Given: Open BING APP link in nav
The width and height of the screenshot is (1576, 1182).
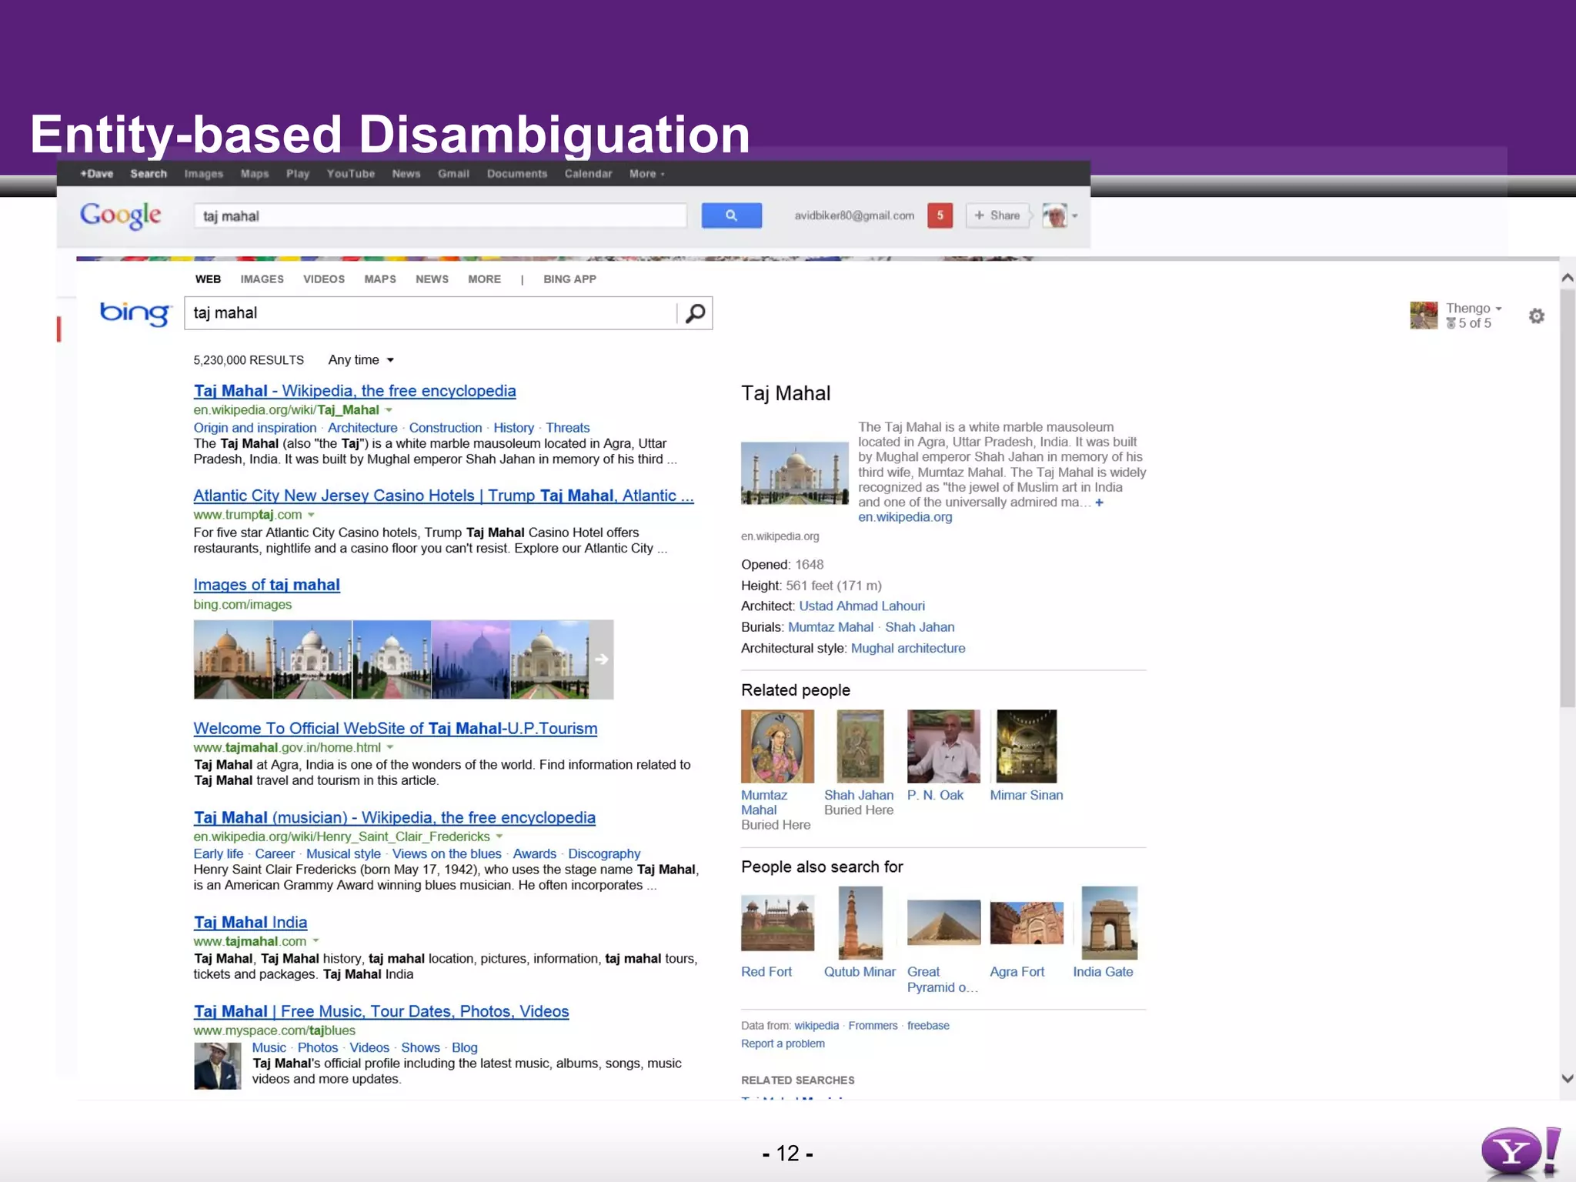Looking at the screenshot, I should pyautogui.click(x=569, y=279).
